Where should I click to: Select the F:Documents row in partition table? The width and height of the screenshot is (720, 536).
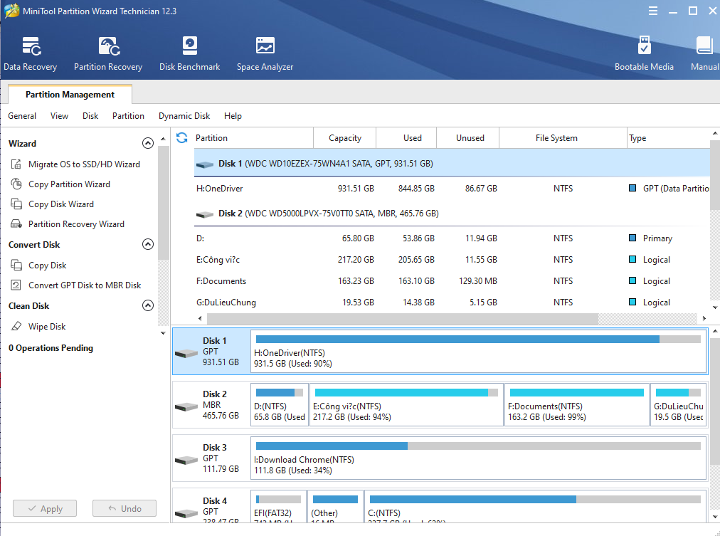[x=452, y=280]
